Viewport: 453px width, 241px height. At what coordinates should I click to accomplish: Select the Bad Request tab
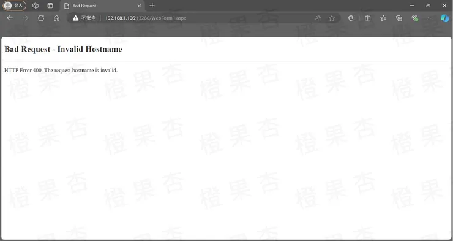103,6
